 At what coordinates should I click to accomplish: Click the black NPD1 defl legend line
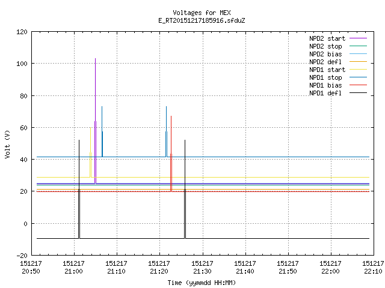pos(358,93)
